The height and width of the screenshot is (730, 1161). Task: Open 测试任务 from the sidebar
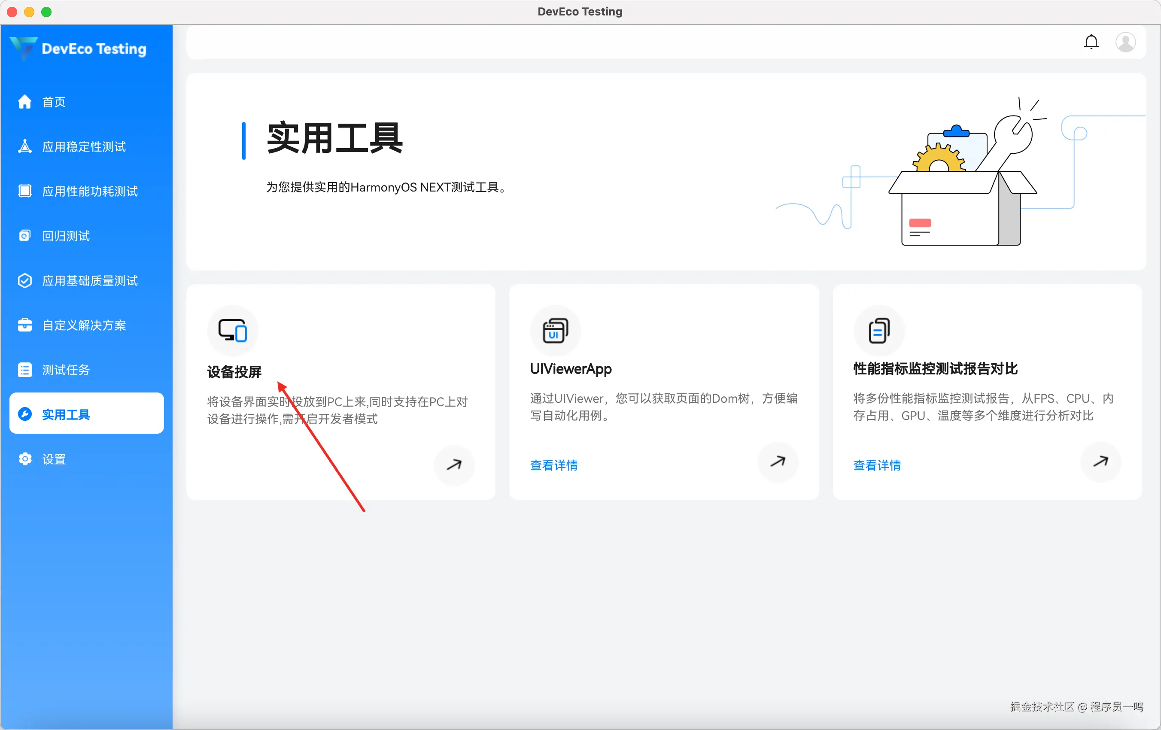point(66,370)
